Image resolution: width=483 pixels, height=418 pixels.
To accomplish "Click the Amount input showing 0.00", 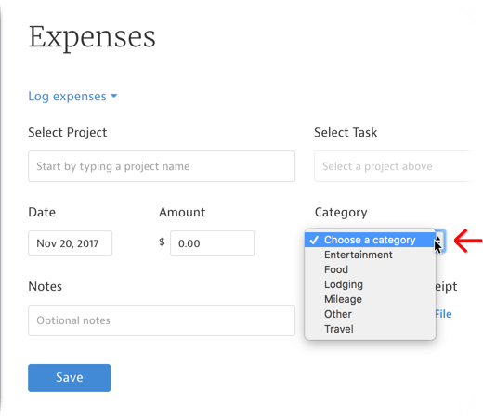I will tap(212, 243).
